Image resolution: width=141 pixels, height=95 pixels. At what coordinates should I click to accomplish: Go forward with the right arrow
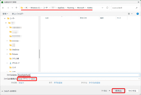8,8
